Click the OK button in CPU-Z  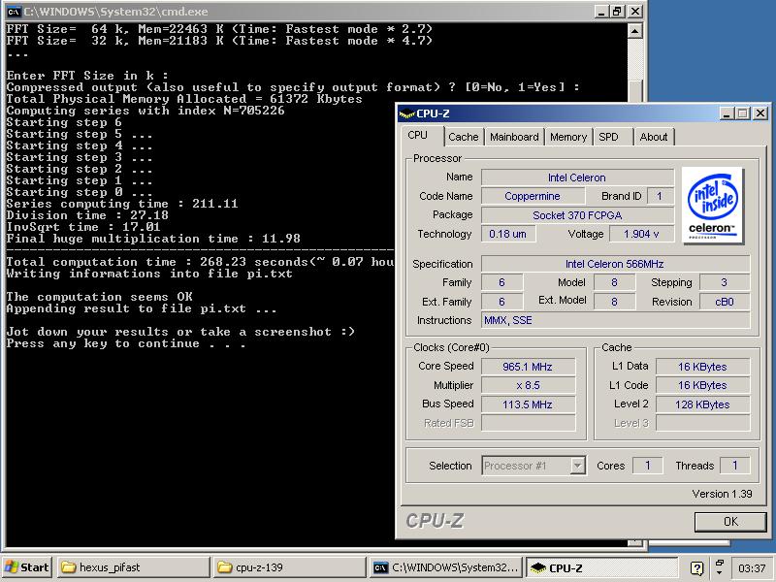[x=730, y=522]
